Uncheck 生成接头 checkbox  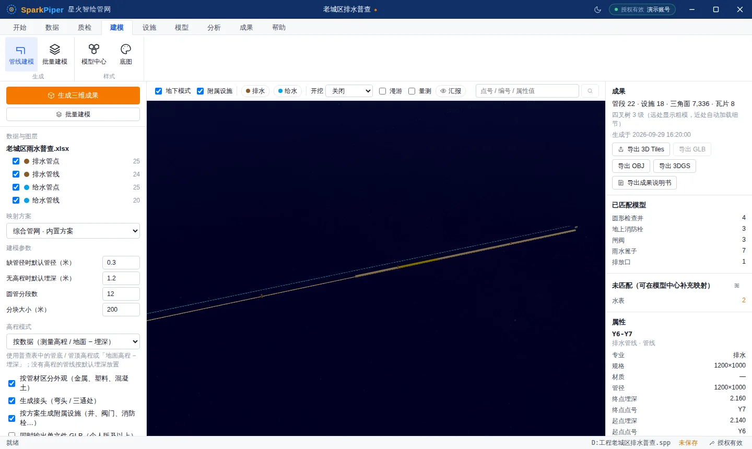(x=11, y=401)
